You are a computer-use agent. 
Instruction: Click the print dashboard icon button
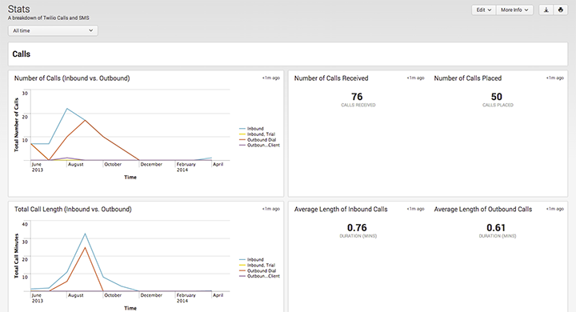[x=561, y=10]
